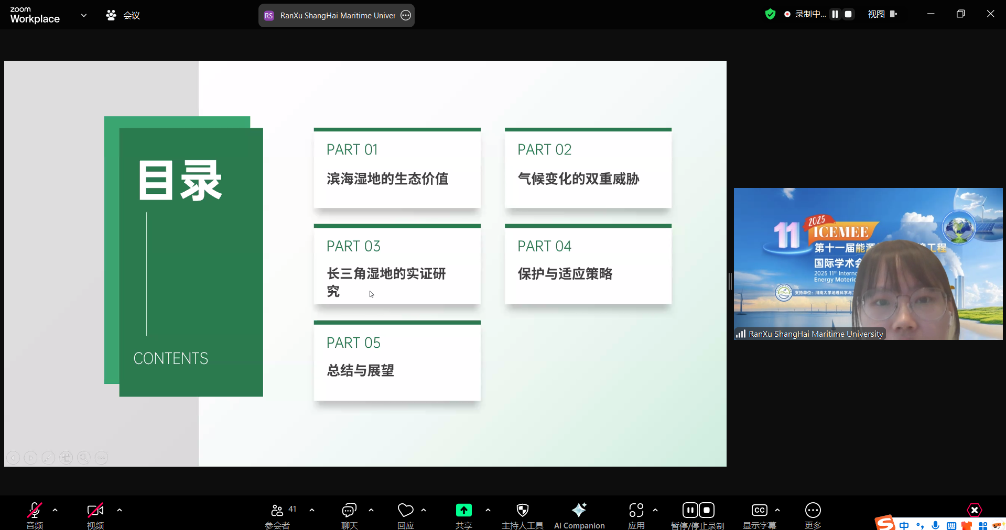The height and width of the screenshot is (530, 1006).
Task: Click the PART 04 保护与适应策略 card
Action: click(588, 264)
